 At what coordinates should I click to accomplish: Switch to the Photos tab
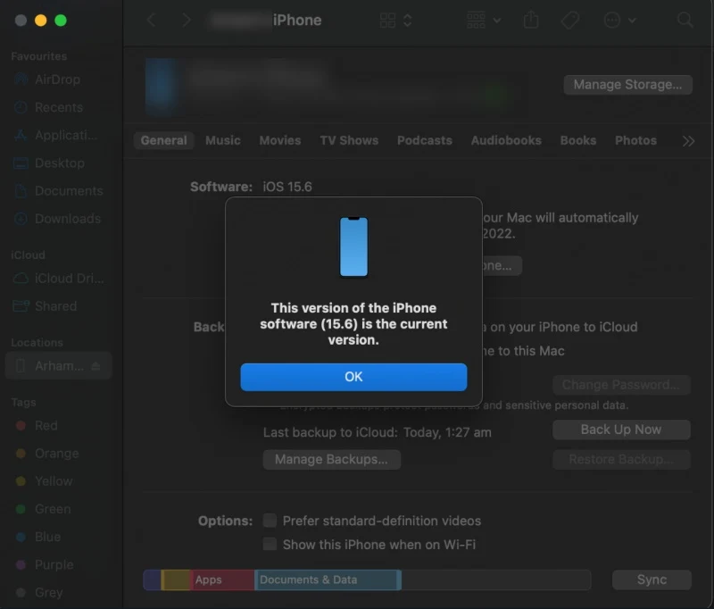coord(635,140)
